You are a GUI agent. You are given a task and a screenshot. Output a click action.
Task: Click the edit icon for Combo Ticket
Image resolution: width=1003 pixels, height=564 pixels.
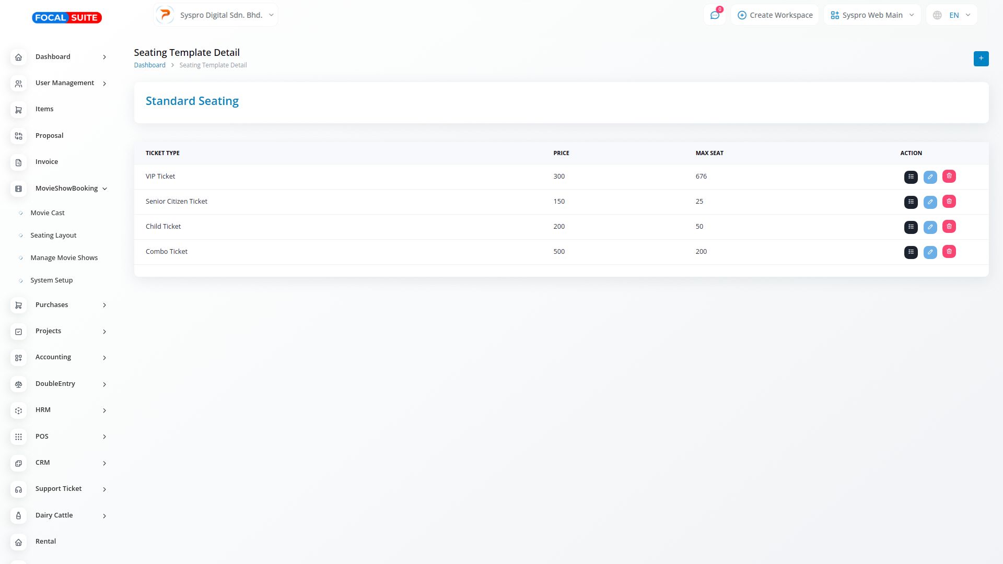930,252
